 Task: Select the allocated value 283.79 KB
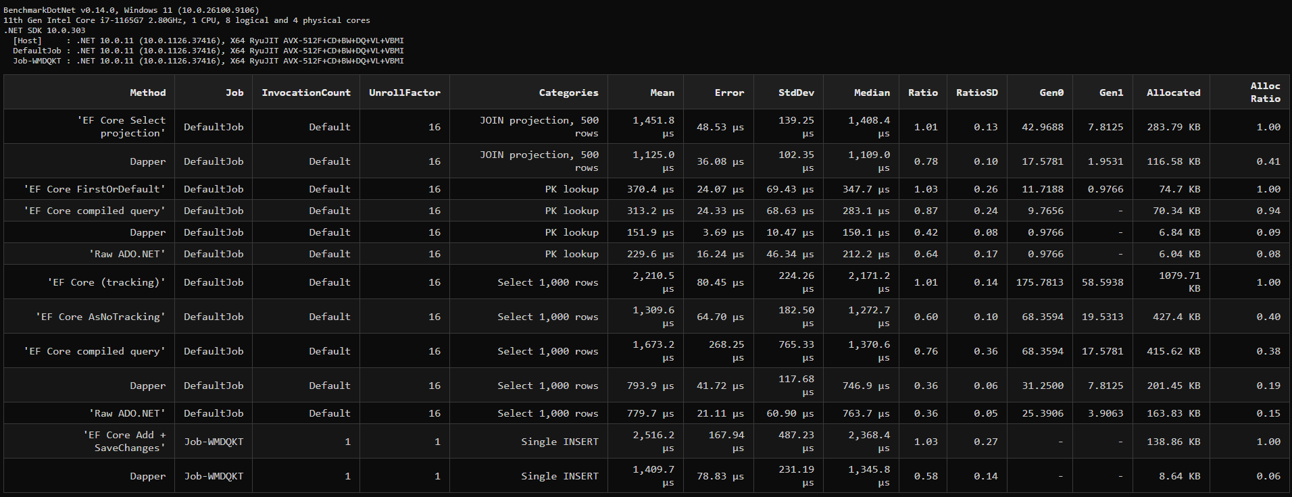point(1174,127)
